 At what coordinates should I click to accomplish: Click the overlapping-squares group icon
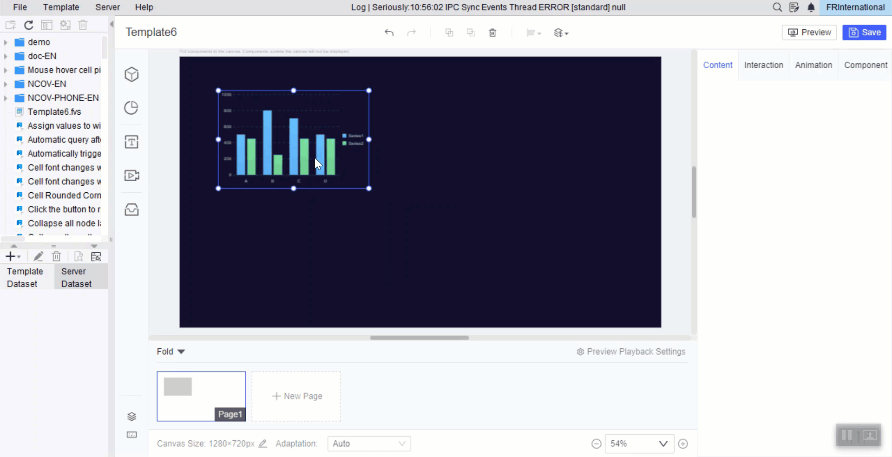pos(449,33)
